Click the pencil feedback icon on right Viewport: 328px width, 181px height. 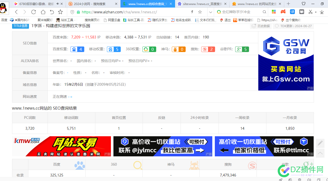pyautogui.click(x=320, y=143)
